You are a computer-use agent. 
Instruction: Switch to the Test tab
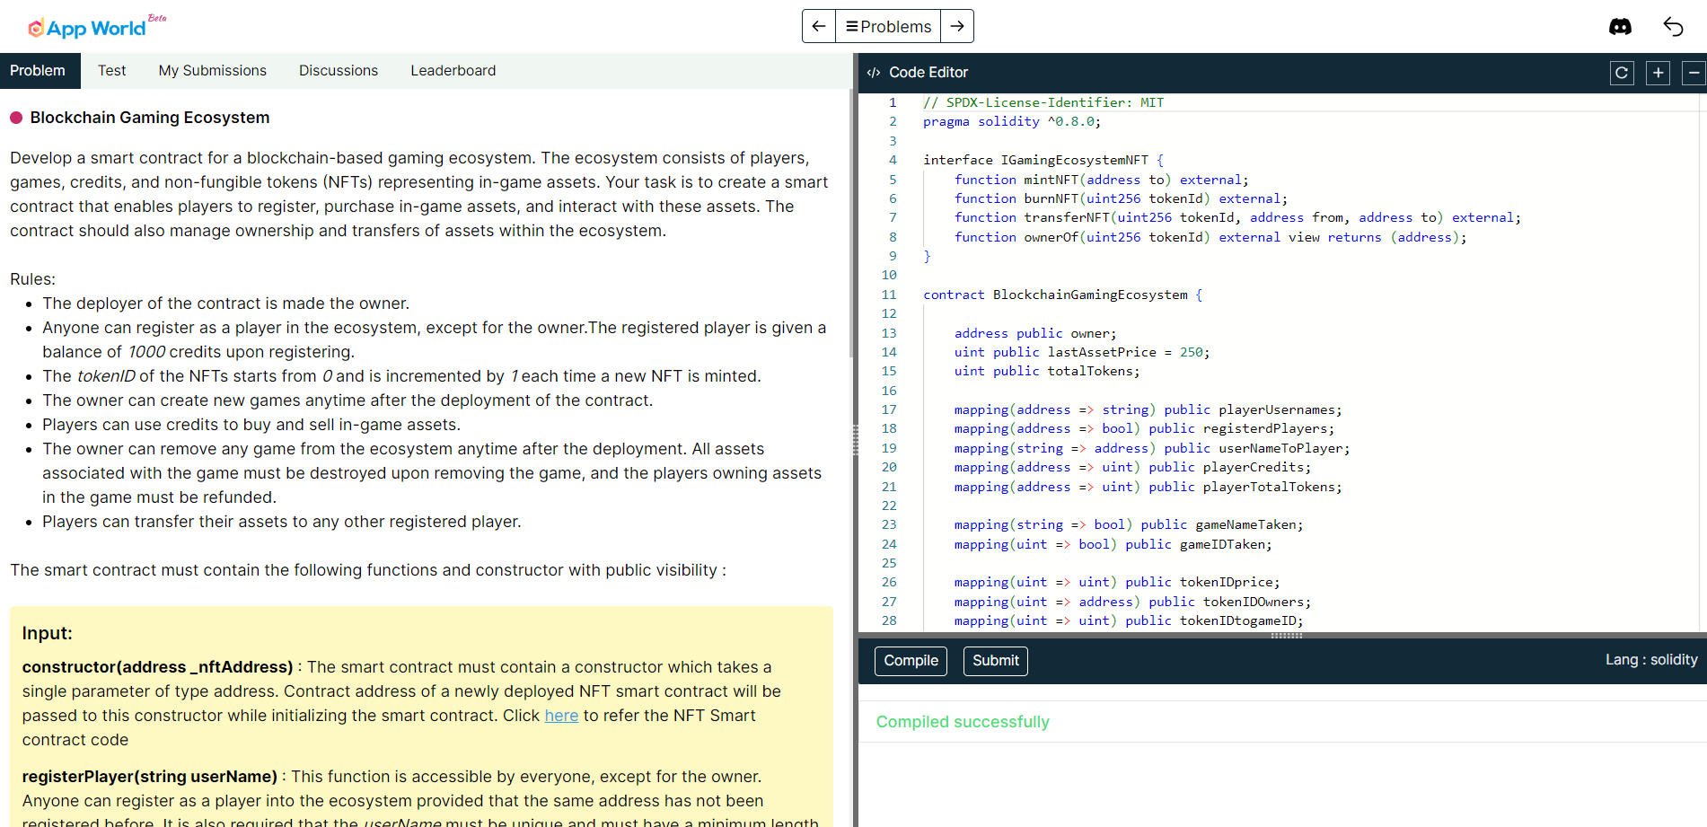click(x=111, y=71)
